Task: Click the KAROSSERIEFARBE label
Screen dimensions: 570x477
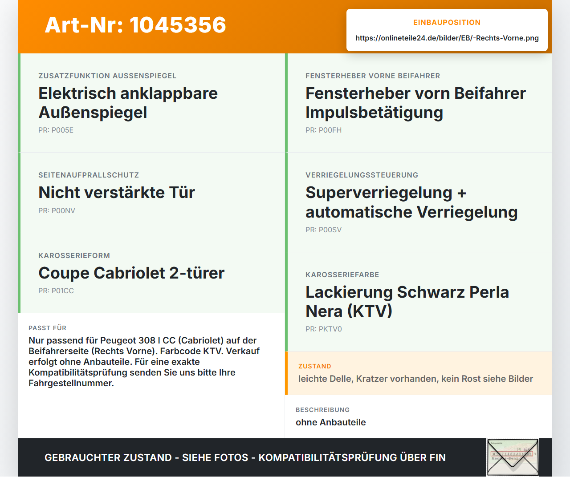Action: point(342,275)
